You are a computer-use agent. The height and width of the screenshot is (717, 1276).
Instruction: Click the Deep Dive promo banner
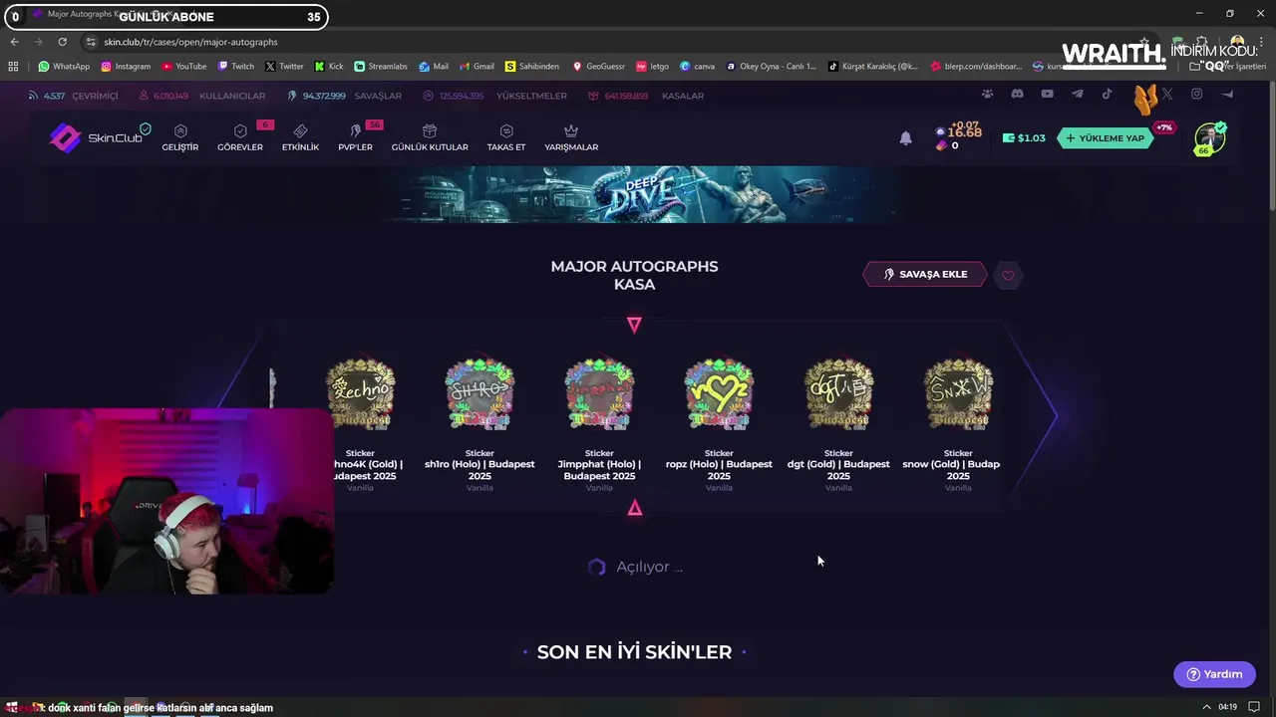[638, 194]
